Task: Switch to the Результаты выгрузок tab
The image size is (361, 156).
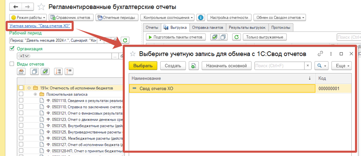Action: click(247, 28)
